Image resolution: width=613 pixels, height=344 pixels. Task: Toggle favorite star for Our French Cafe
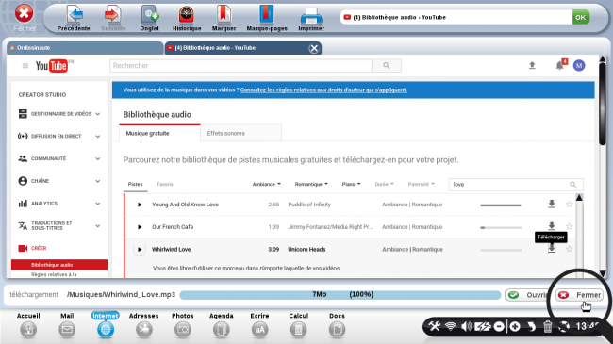(570, 226)
